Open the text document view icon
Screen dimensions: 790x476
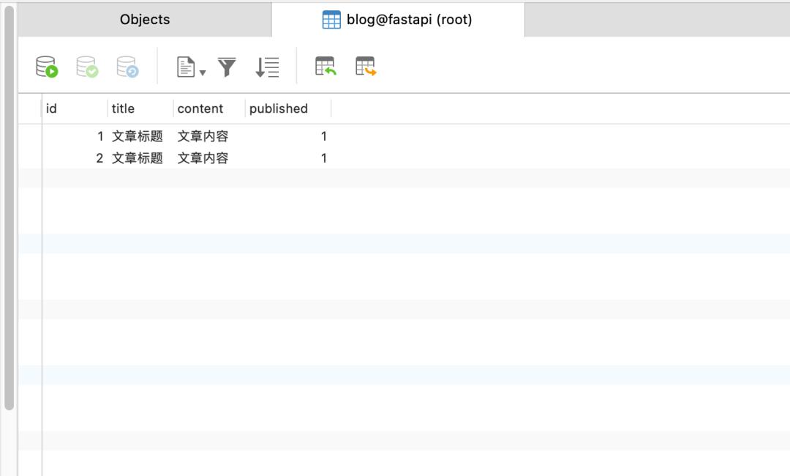click(185, 67)
